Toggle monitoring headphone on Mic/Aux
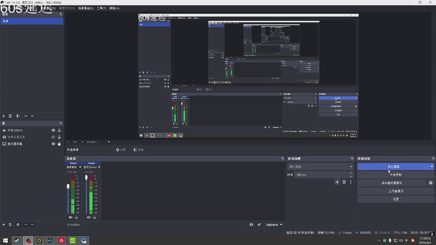This screenshot has width=436, height=245. (x=94, y=217)
